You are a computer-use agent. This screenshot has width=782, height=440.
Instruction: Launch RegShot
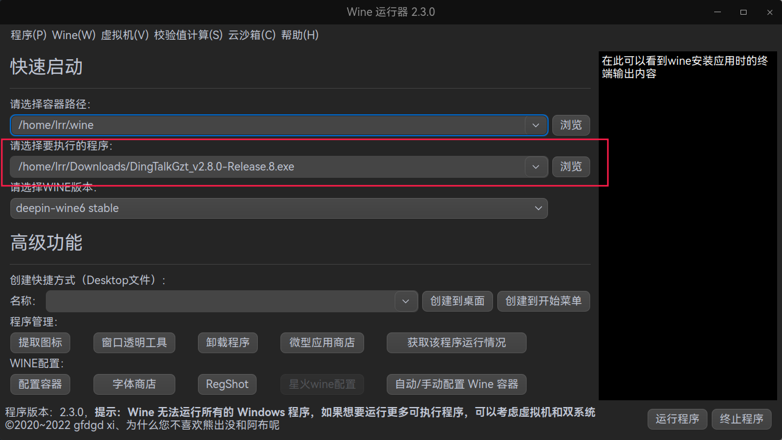227,384
